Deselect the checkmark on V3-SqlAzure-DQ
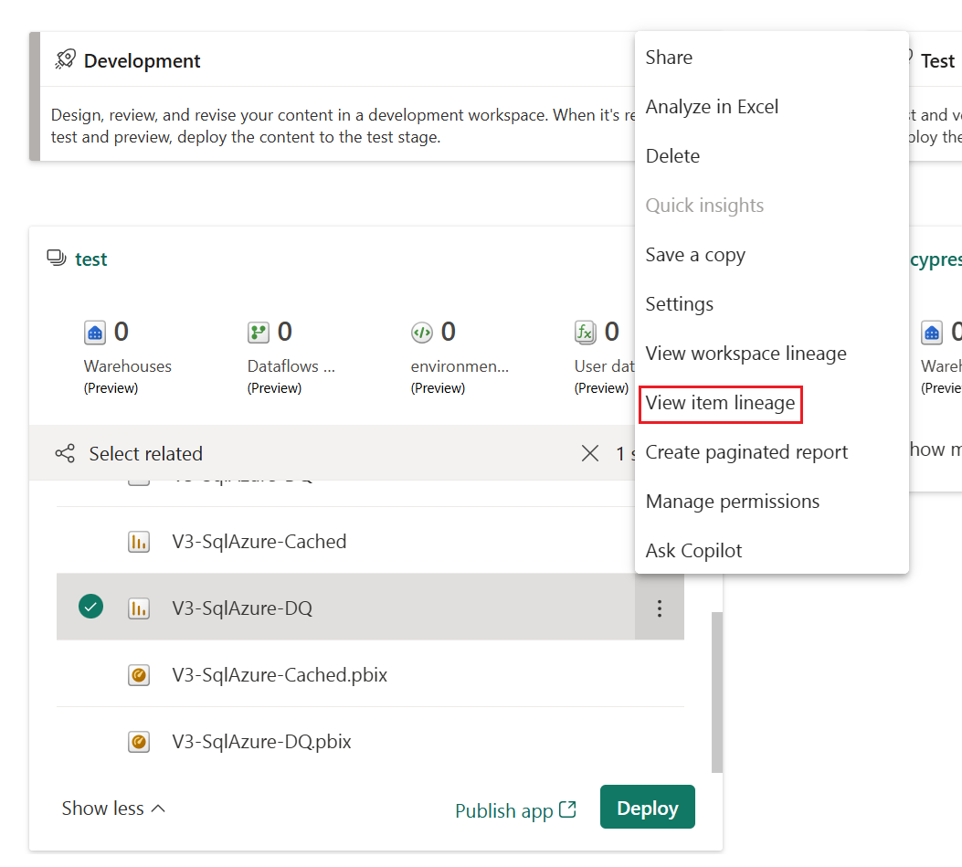This screenshot has width=962, height=867. coord(90,606)
